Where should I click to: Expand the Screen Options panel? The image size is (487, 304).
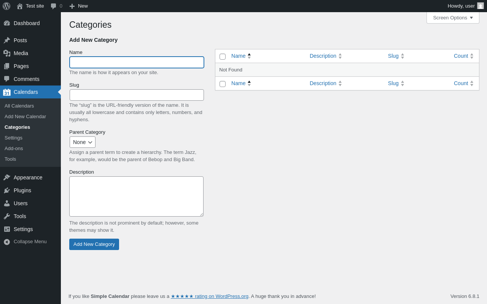tap(453, 17)
